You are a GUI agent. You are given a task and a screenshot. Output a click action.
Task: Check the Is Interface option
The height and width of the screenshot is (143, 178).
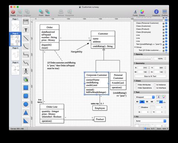[155, 88]
